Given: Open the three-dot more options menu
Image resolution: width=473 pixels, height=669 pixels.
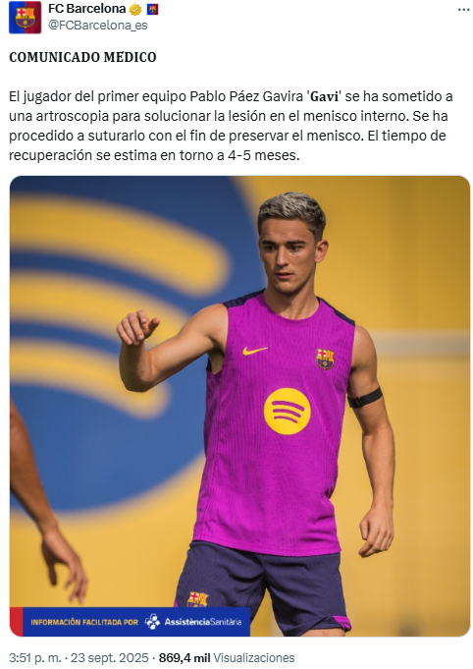Looking at the screenshot, I should tap(463, 10).
